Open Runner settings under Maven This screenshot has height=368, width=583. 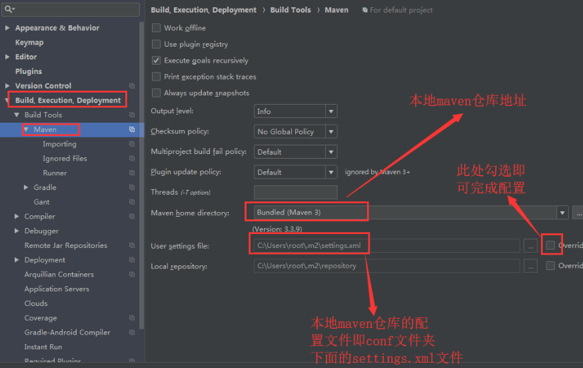click(55, 173)
